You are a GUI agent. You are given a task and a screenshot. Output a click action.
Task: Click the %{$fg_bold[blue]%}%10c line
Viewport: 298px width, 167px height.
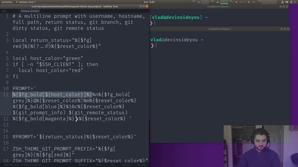click(x=68, y=107)
